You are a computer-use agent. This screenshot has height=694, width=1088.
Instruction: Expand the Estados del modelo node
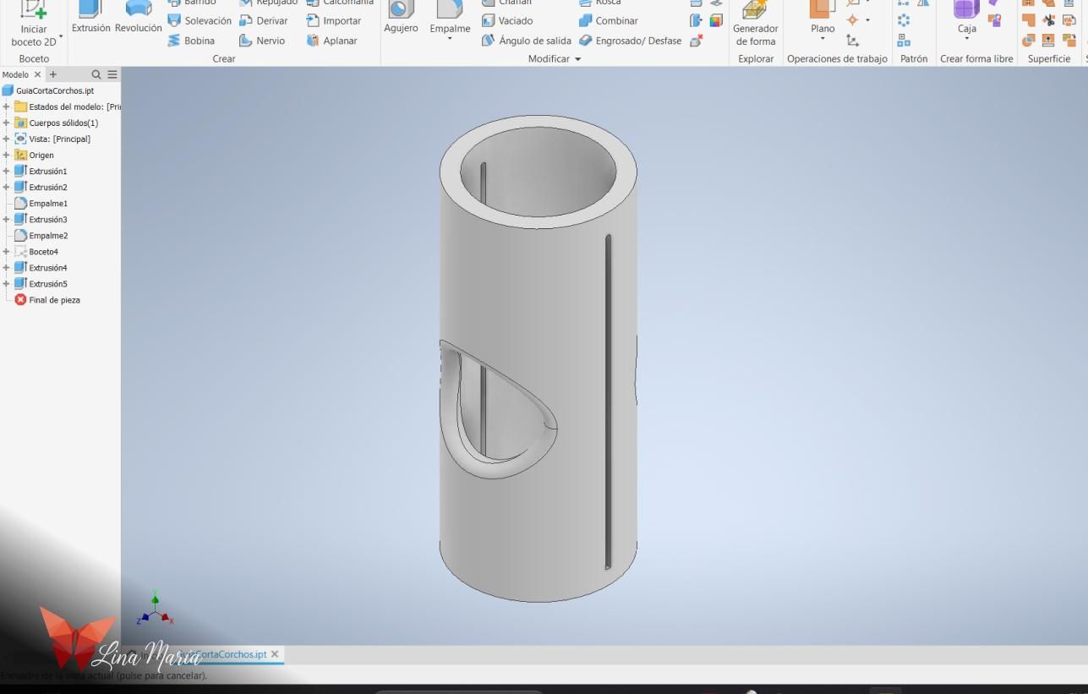(7, 107)
